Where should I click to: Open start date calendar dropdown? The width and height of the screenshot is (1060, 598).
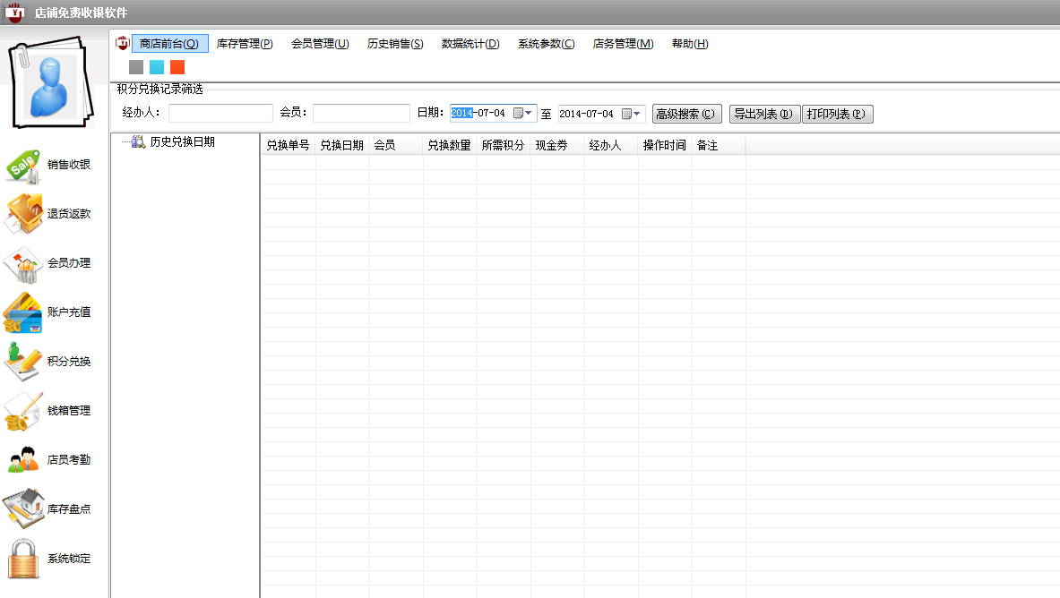coord(522,114)
